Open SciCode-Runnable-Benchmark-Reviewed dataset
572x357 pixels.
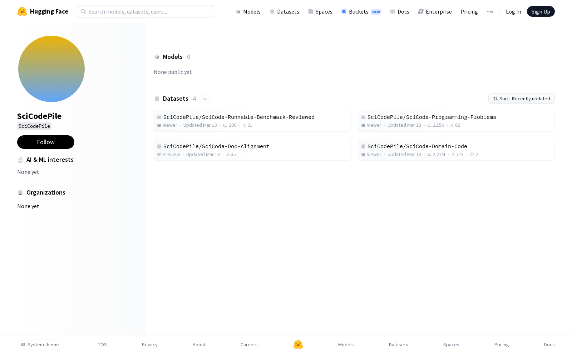[252, 121]
